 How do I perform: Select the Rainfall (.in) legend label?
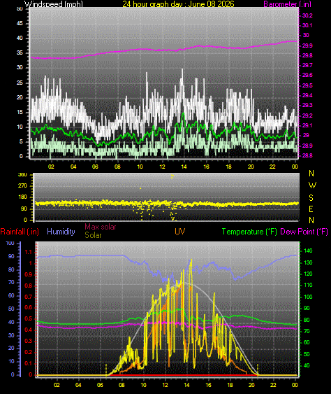coord(20,232)
